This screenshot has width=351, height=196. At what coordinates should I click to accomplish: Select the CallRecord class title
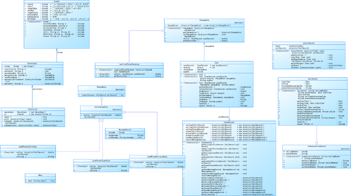[x=312, y=79]
